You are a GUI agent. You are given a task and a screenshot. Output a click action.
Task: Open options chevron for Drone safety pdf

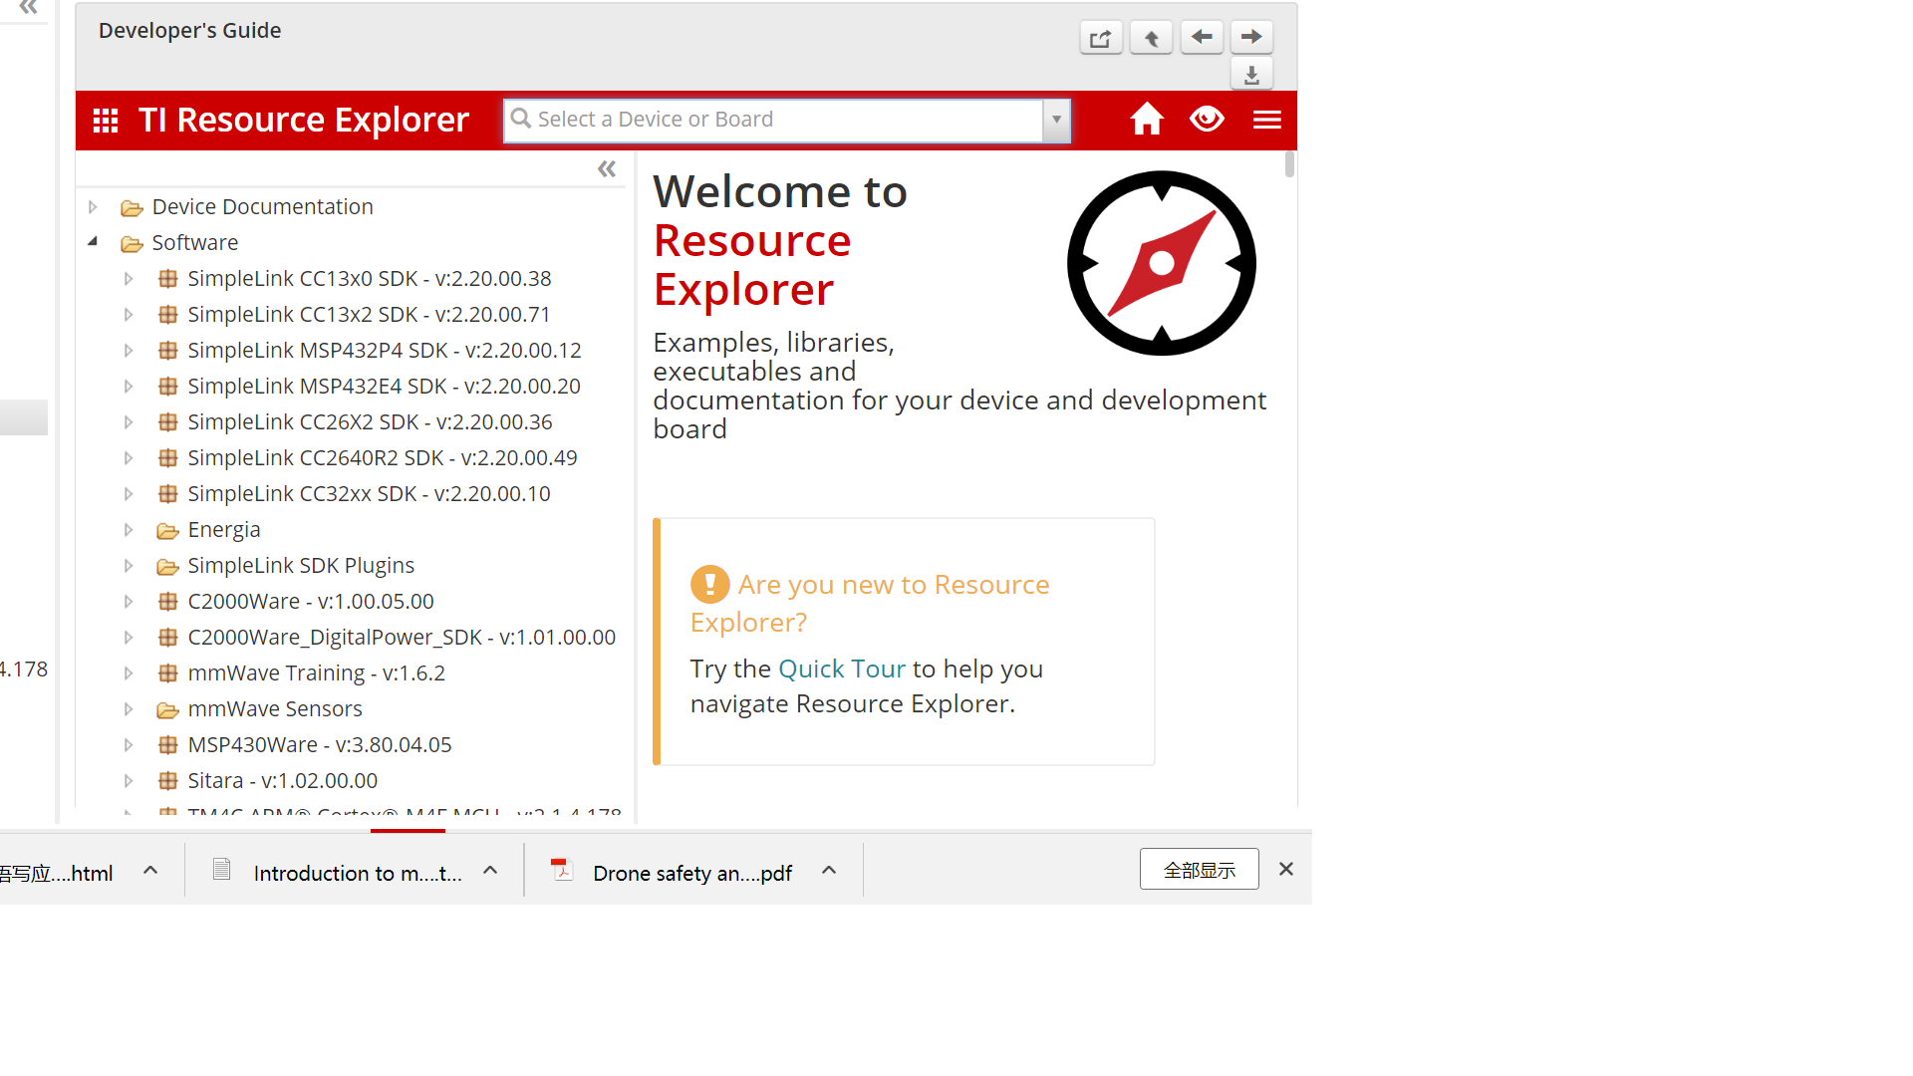coord(829,871)
